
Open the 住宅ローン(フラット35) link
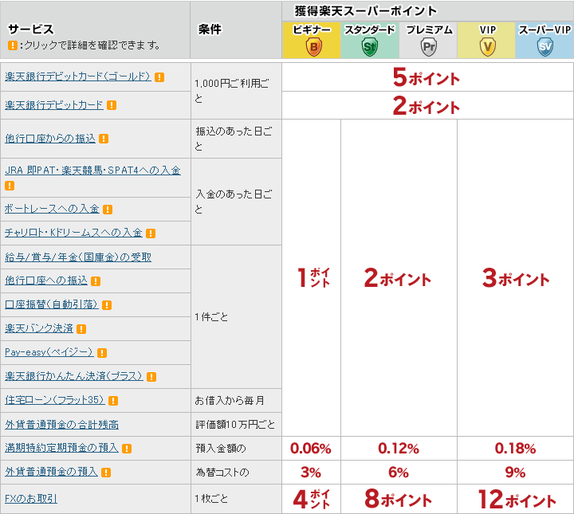(x=55, y=400)
